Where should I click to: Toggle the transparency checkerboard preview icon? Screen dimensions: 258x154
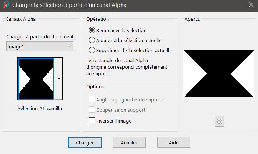tap(220, 121)
